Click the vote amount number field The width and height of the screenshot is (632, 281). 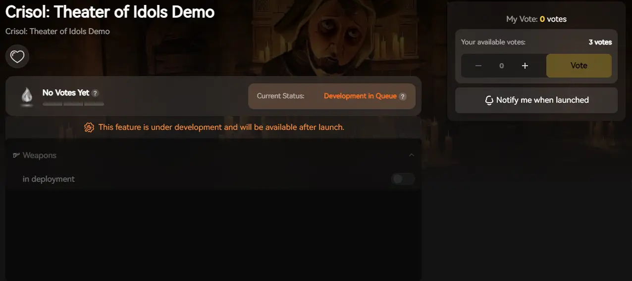(x=501, y=66)
